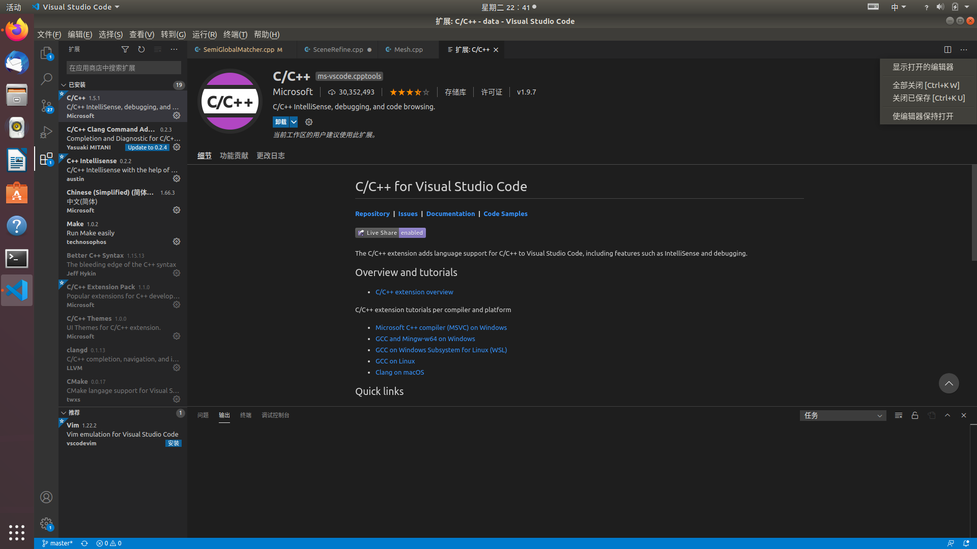
Task: Open Run and Debug view
Action: pyautogui.click(x=46, y=132)
